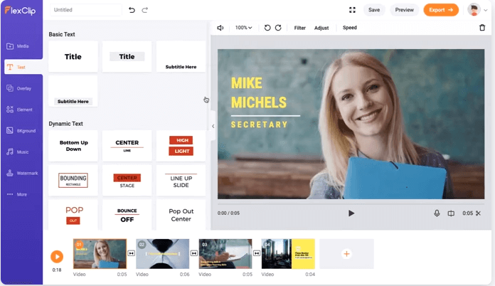
Task: Click the microphone voiceover icon
Action: (x=437, y=213)
